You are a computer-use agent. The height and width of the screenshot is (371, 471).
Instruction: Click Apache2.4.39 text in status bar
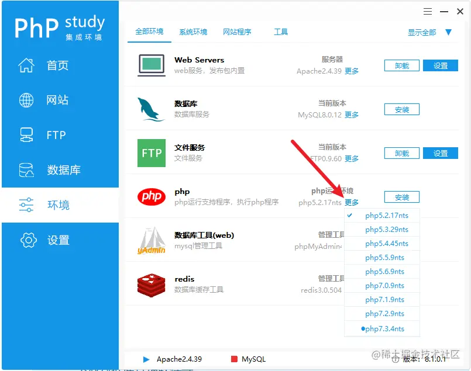coord(179,359)
